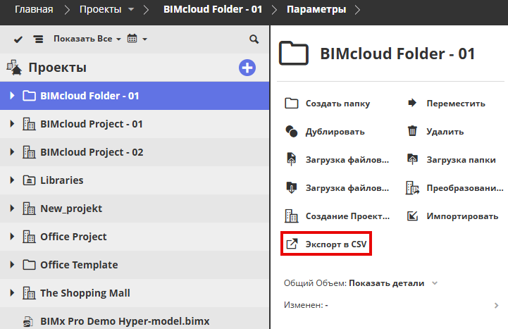
Task: Click Загрузка папки action
Action: tap(452, 160)
